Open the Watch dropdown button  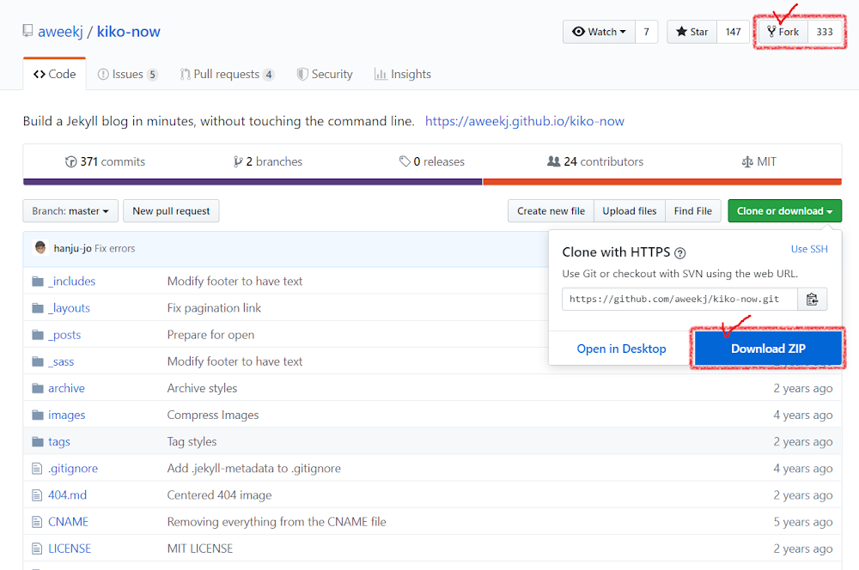click(599, 32)
